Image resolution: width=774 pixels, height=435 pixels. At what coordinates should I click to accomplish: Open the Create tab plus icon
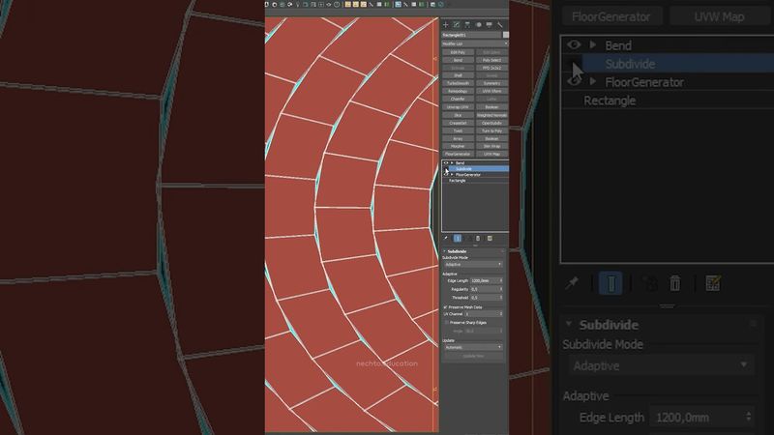(445, 24)
